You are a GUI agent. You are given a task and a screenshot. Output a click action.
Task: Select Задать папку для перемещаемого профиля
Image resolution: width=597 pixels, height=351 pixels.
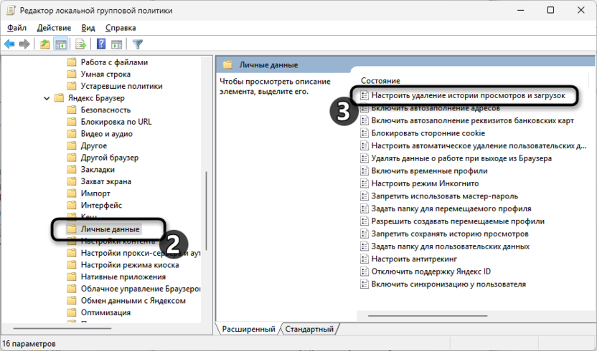[x=451, y=208]
